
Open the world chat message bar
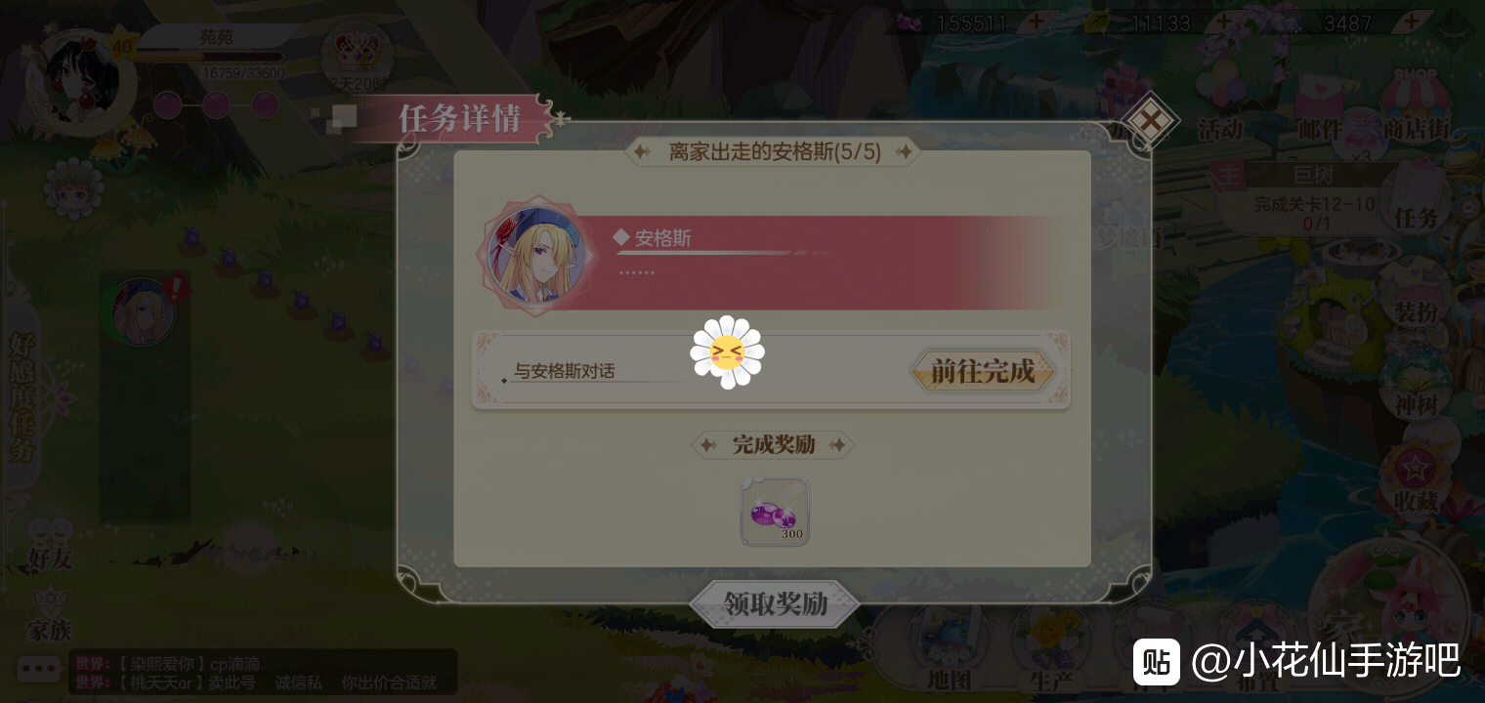point(263,673)
